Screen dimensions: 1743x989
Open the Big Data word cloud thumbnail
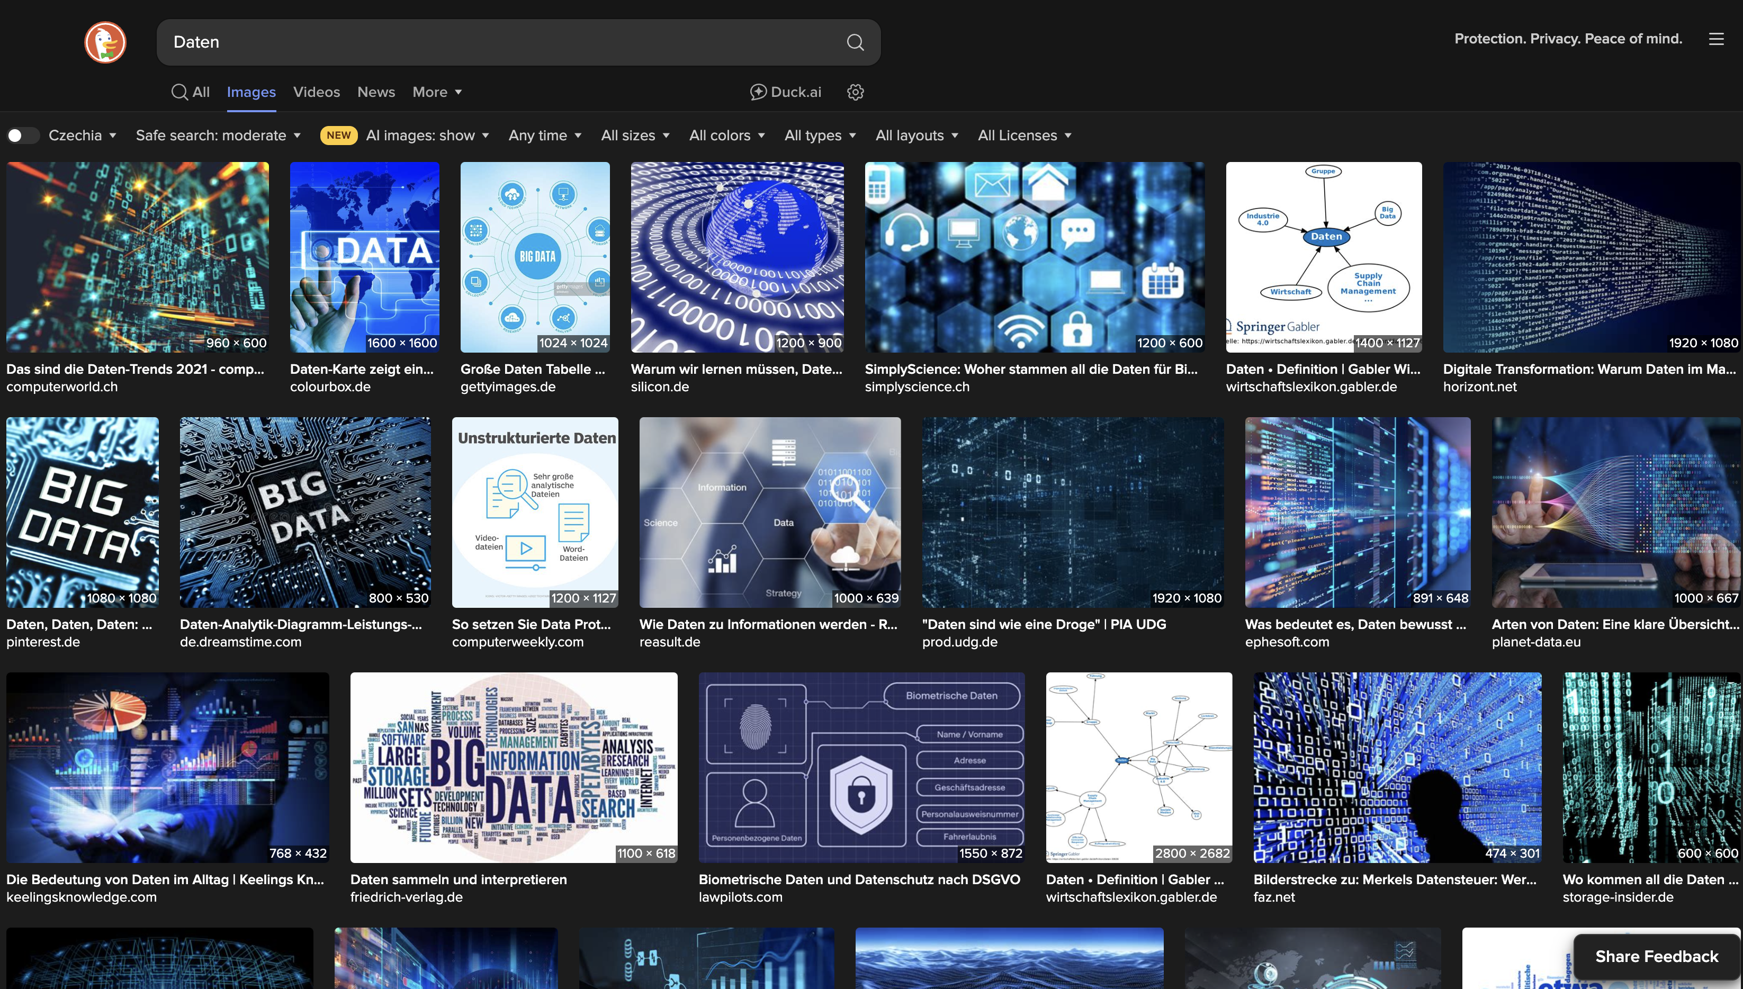[x=514, y=767]
